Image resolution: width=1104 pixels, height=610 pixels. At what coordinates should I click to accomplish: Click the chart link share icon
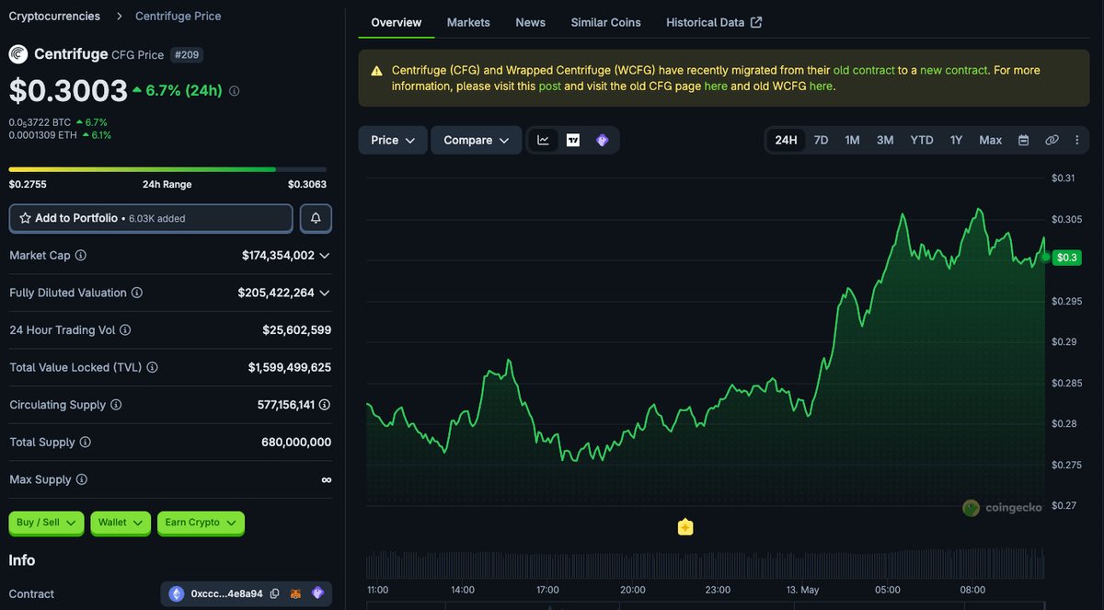point(1052,140)
